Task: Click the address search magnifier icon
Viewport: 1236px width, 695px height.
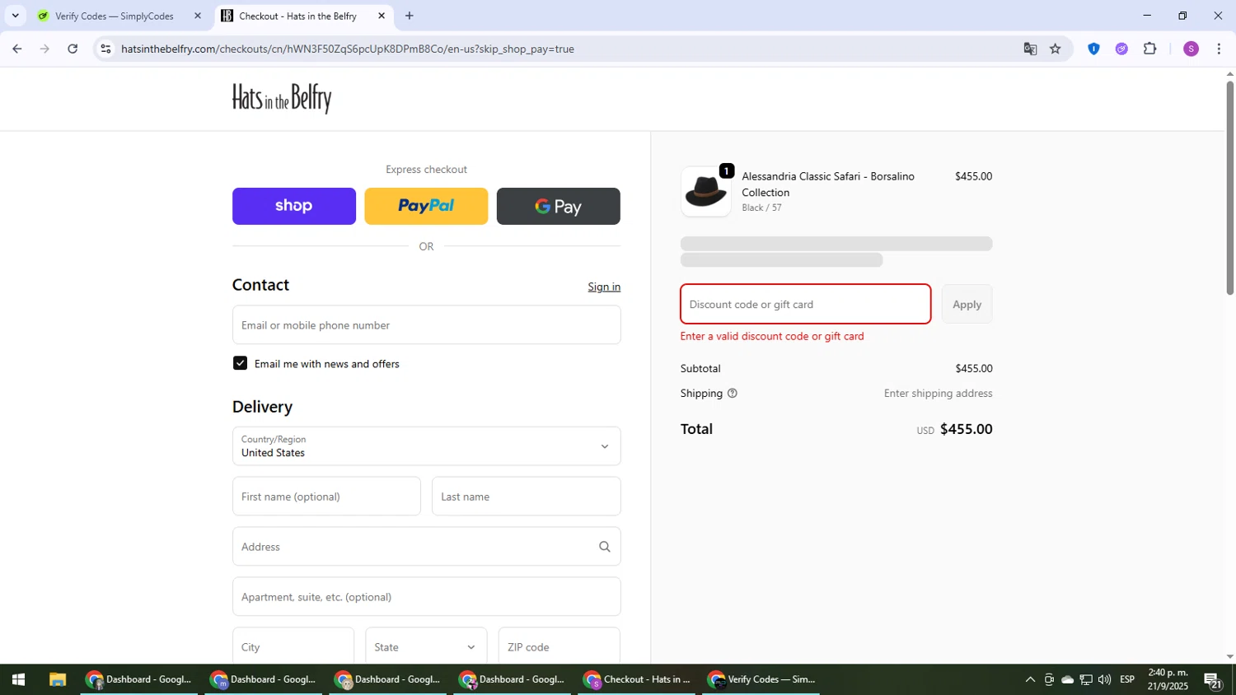Action: (x=605, y=547)
